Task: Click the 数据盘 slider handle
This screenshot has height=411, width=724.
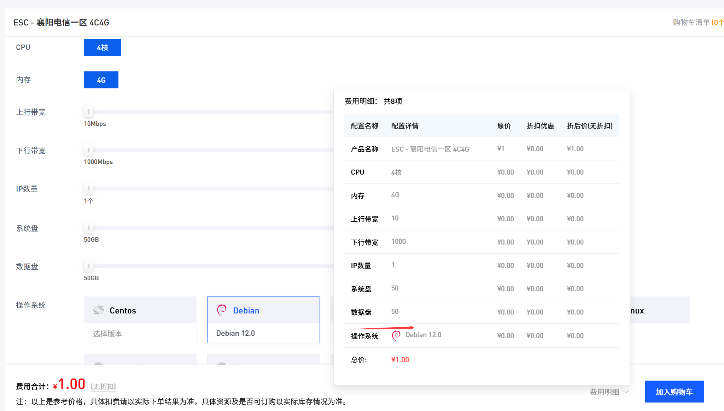Action: (88, 266)
